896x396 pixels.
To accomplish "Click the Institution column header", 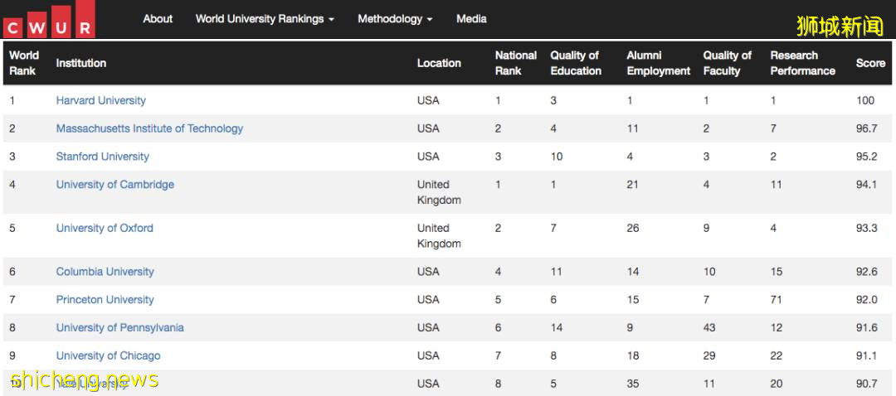I will coord(81,63).
